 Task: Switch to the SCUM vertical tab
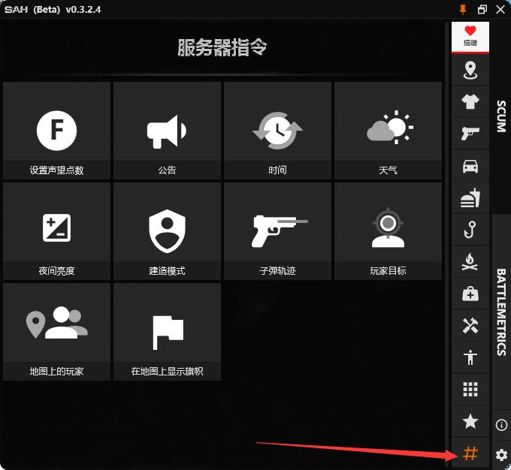[x=501, y=115]
